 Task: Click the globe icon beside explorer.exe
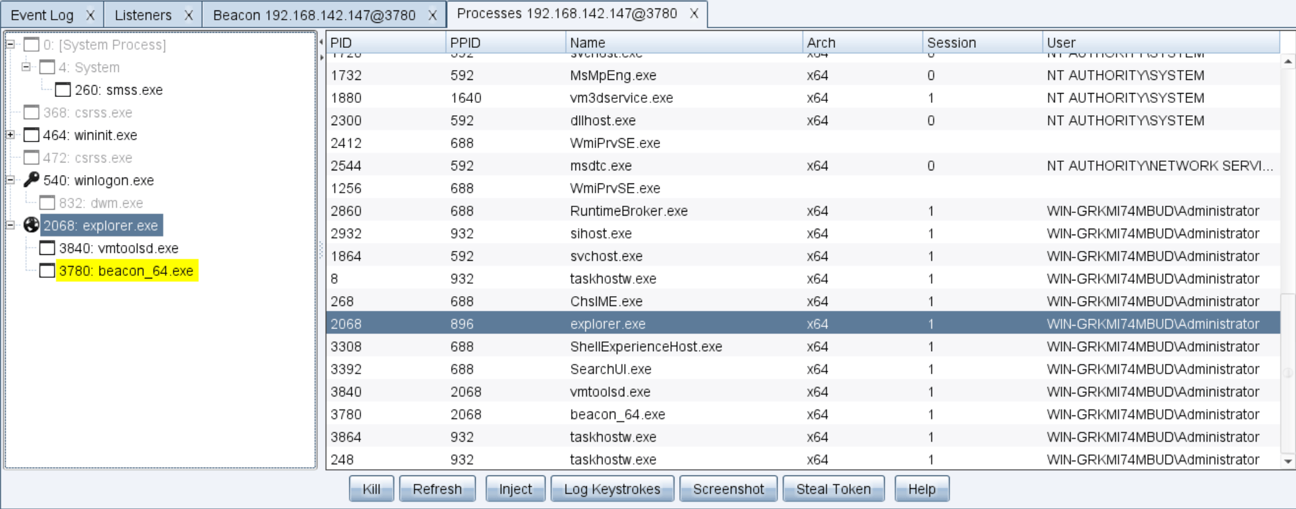[31, 225]
